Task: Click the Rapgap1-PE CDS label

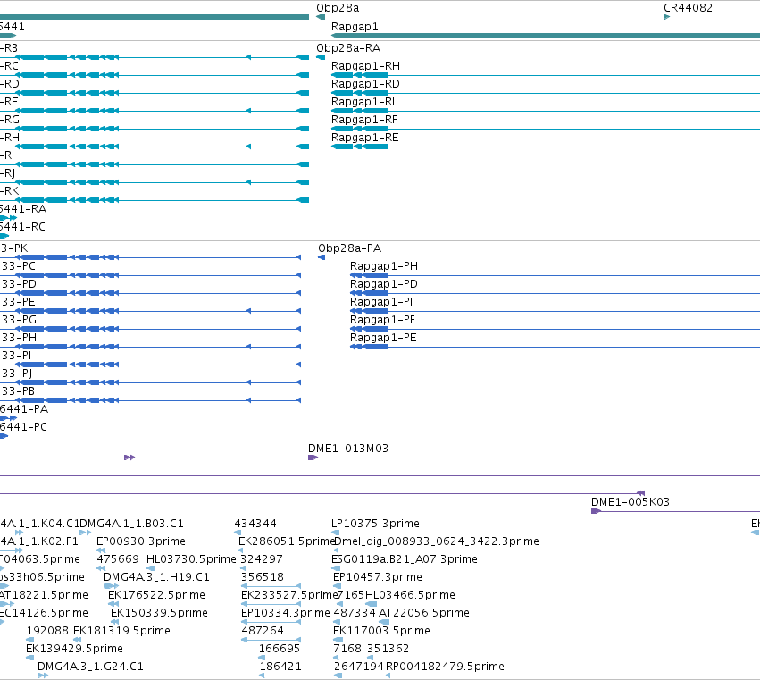Action: pos(383,338)
